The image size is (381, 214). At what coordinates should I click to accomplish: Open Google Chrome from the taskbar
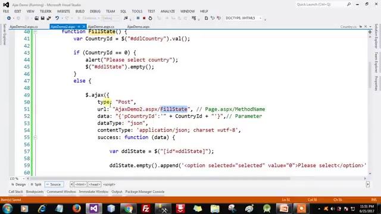point(128,209)
